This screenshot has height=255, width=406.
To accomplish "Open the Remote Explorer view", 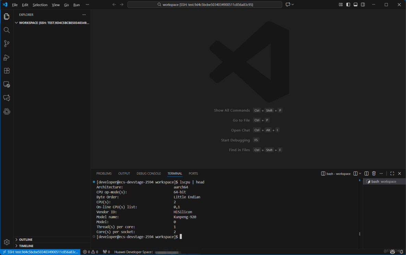I will (7, 84).
